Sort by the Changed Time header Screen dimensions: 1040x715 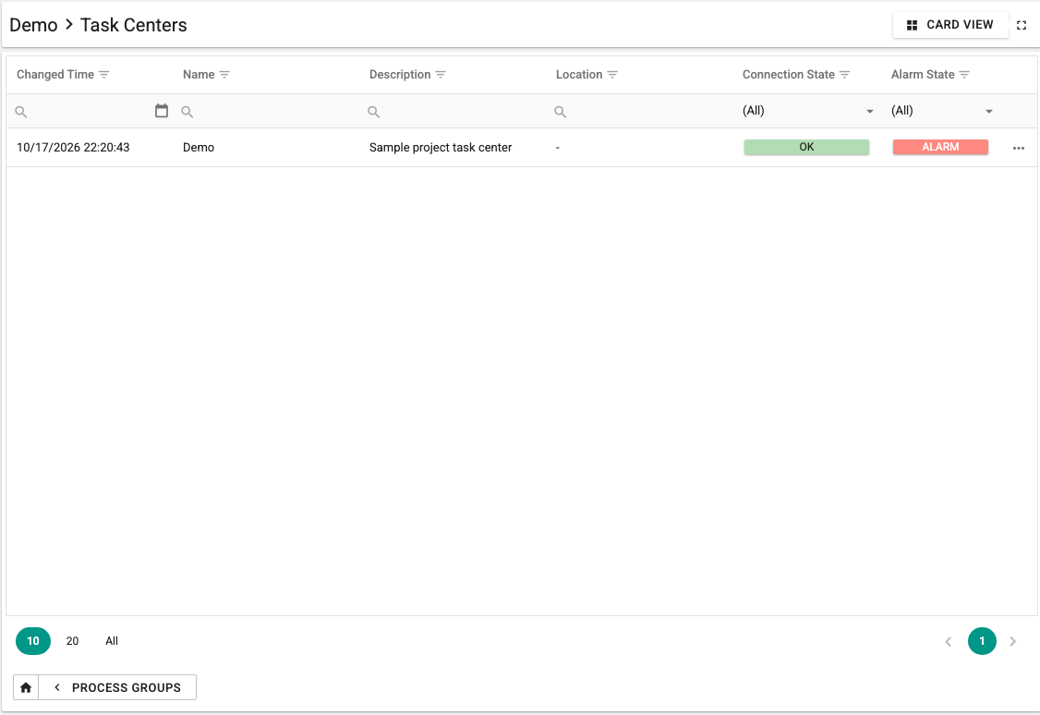click(x=55, y=75)
